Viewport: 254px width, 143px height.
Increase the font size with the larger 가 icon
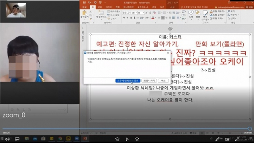pyautogui.click(x=146, y=13)
